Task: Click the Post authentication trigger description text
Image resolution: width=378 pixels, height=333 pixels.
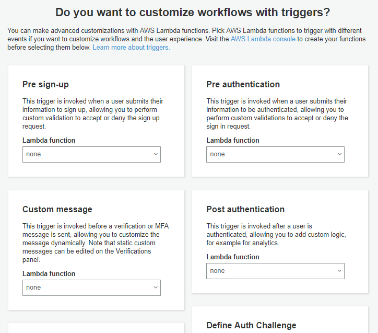Action: [x=276, y=235]
